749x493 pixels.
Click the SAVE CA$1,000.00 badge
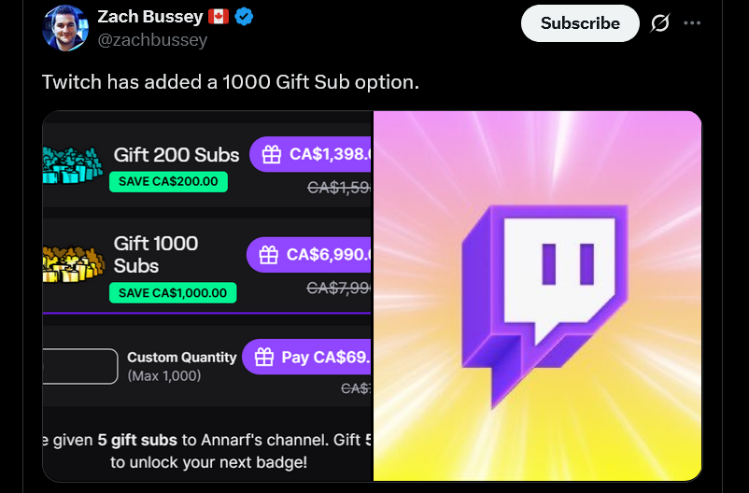pos(173,293)
